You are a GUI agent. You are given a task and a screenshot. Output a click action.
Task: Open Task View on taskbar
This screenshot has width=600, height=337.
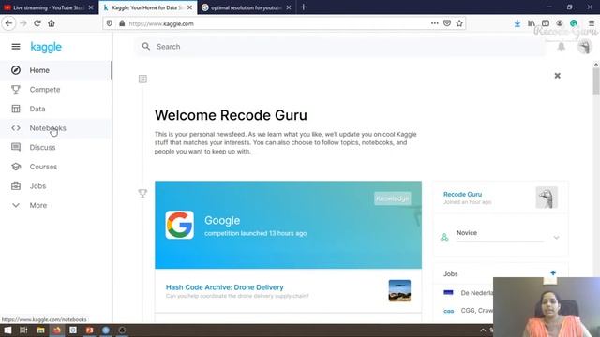point(23,330)
